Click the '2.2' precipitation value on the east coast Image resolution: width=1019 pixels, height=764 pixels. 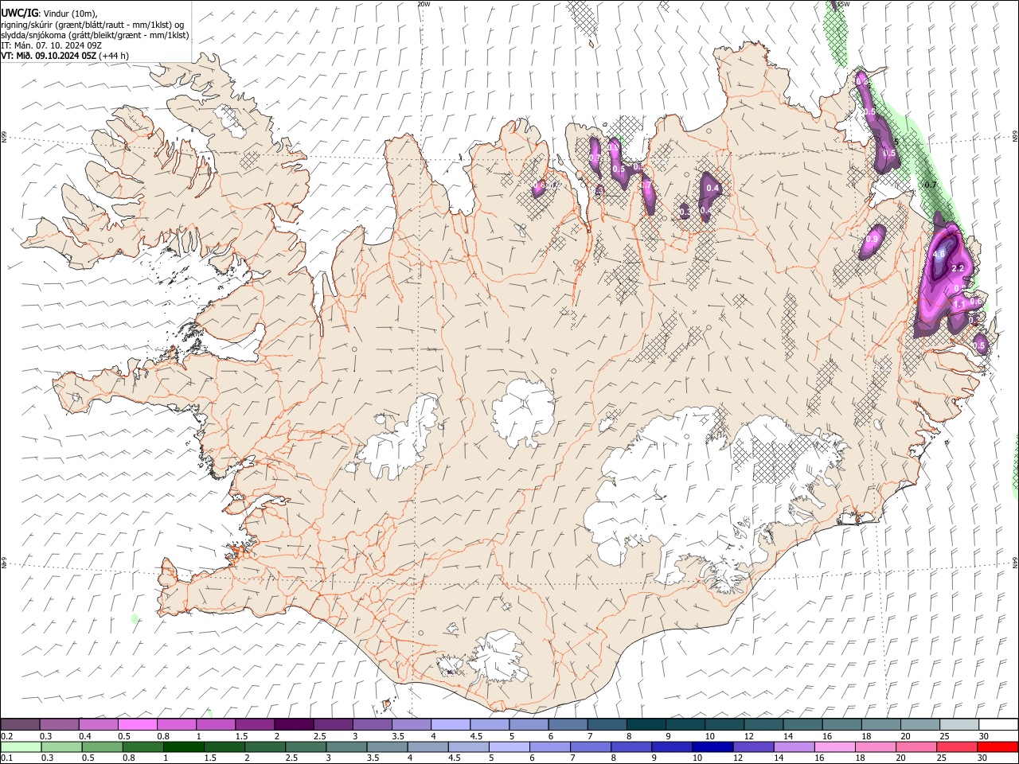pyautogui.click(x=958, y=269)
